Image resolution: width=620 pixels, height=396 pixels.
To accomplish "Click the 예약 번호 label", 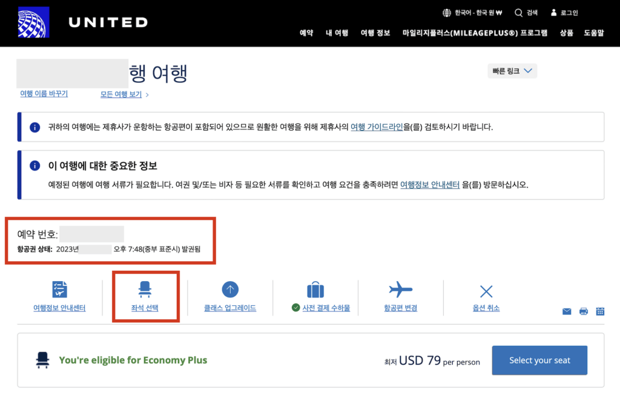I will (x=38, y=235).
